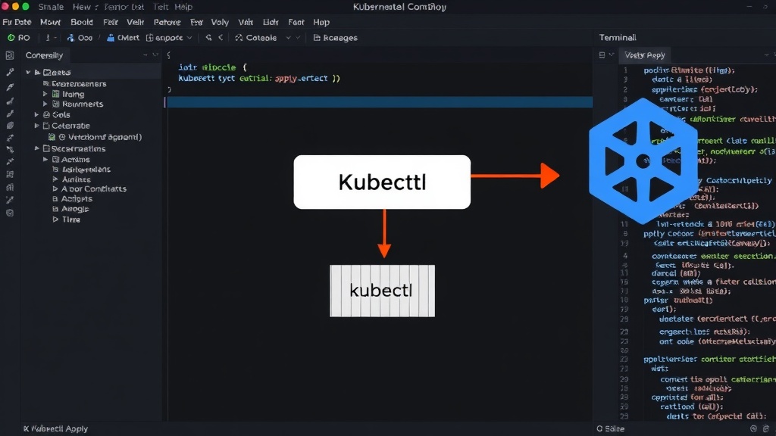776x436 pixels.
Task: Open the Boold menu
Action: coord(82,22)
